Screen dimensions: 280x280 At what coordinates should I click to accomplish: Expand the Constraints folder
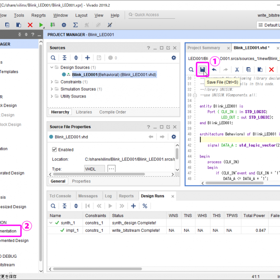point(52,82)
